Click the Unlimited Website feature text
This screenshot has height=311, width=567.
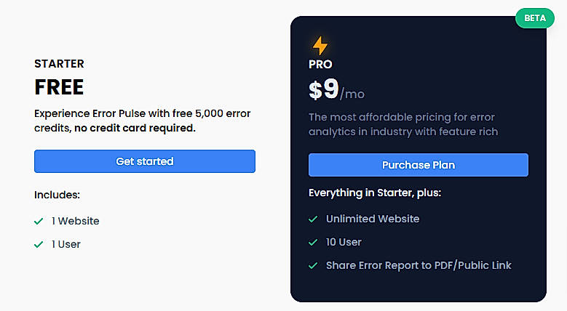[373, 219]
